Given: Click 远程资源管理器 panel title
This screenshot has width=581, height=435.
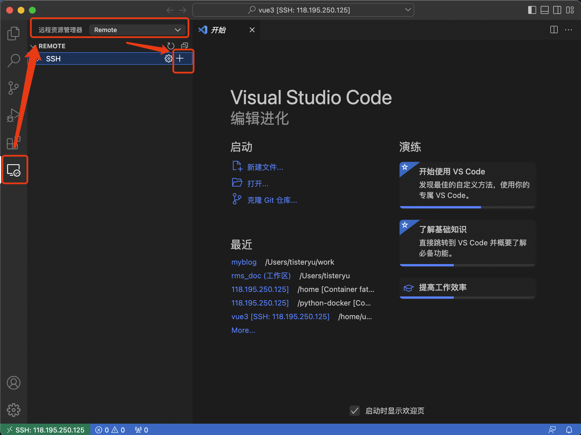Looking at the screenshot, I should [60, 30].
